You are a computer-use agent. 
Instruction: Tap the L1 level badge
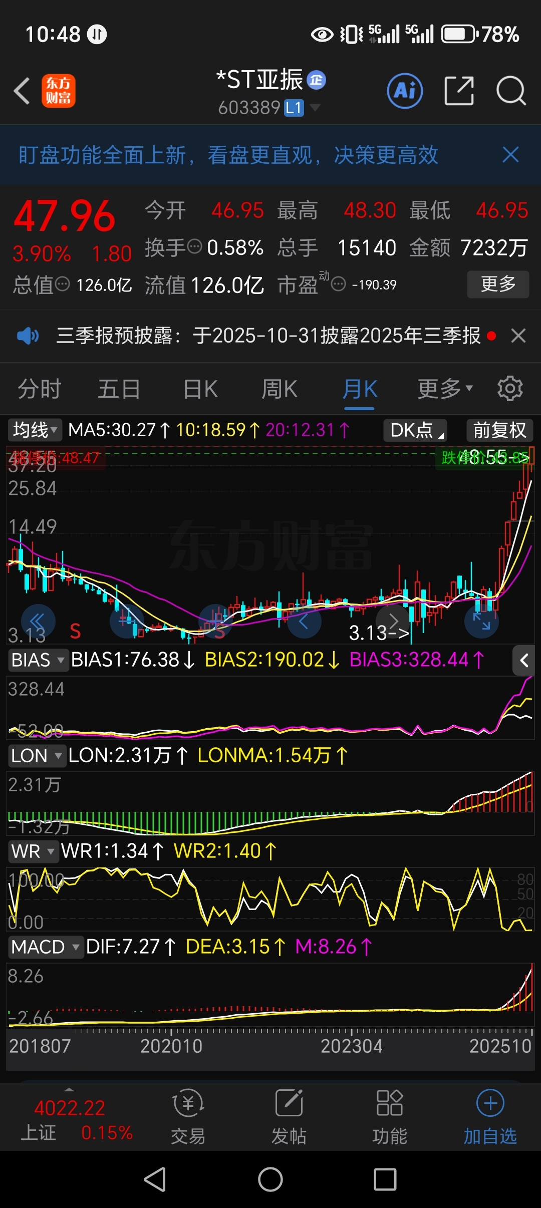tap(294, 108)
